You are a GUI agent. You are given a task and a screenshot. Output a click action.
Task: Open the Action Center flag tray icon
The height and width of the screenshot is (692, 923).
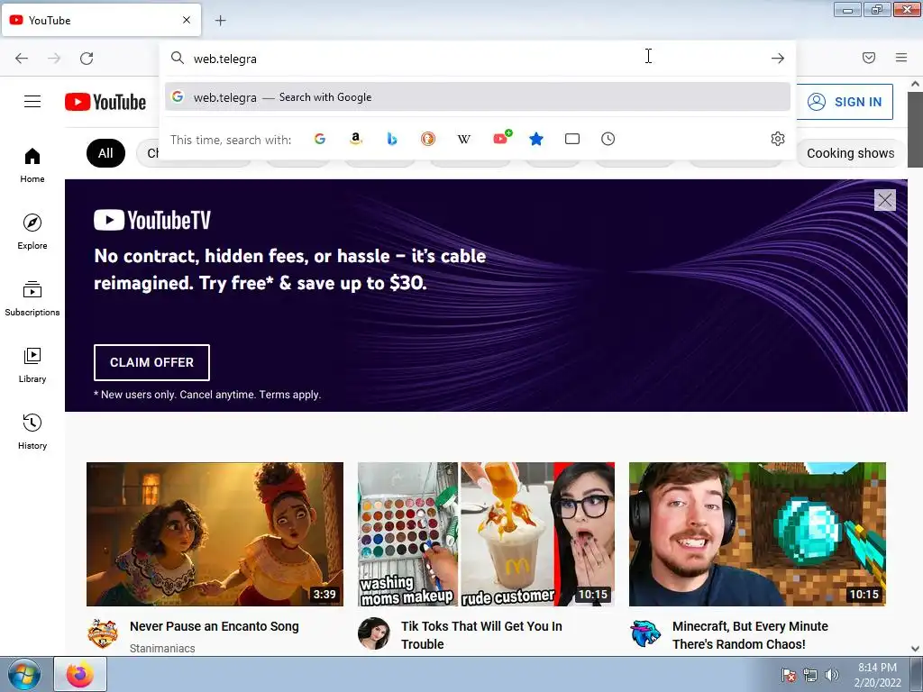click(x=788, y=675)
